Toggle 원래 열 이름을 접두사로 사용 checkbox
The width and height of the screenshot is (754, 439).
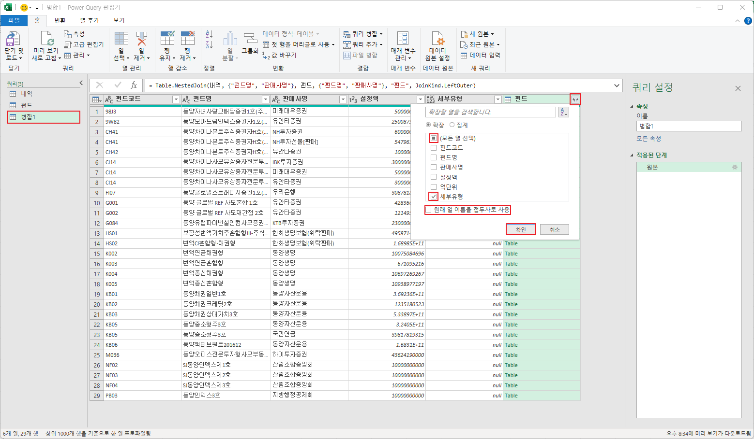tap(428, 210)
